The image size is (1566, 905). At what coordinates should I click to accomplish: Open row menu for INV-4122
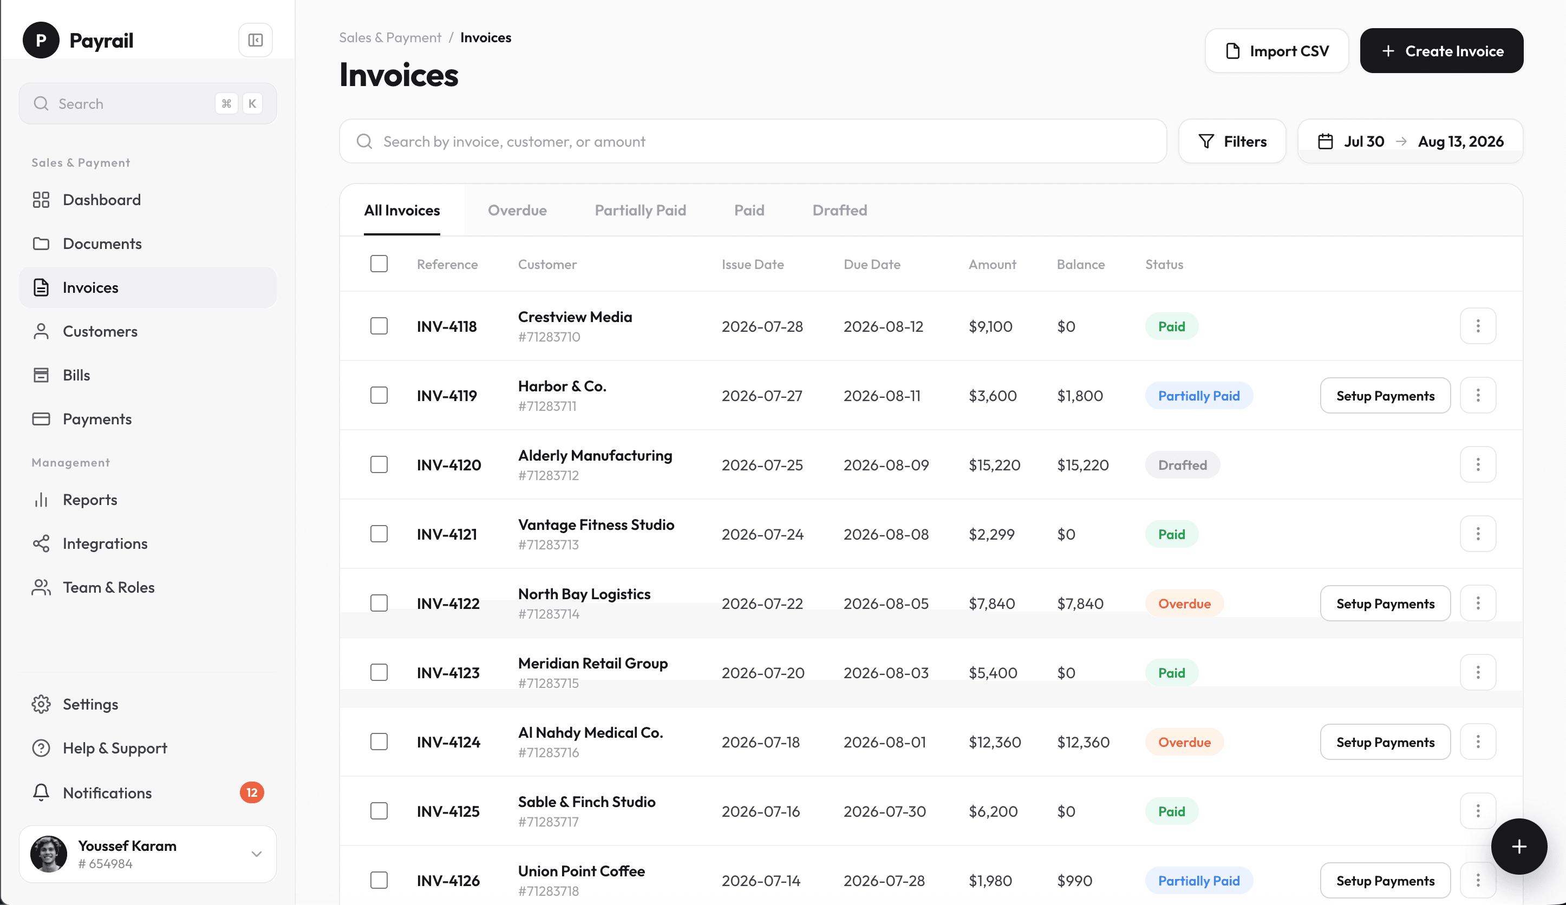coord(1478,603)
